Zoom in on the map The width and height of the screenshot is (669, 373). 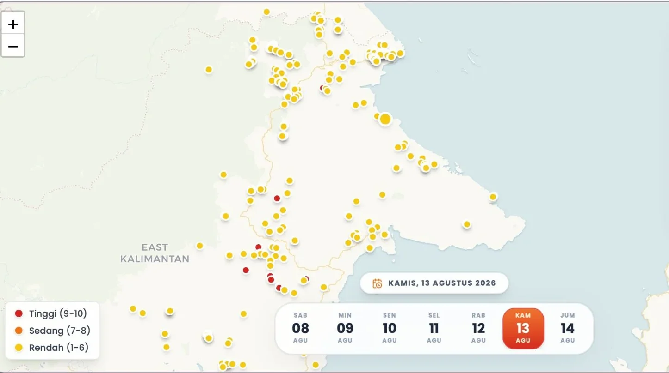click(x=13, y=24)
